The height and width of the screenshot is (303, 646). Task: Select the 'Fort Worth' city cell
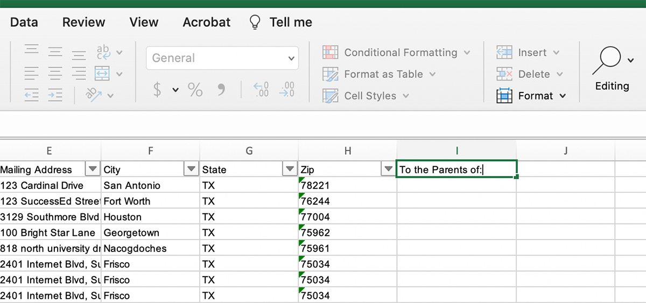(150, 201)
